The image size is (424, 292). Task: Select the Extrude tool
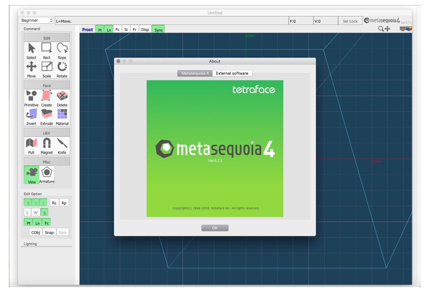click(x=47, y=117)
